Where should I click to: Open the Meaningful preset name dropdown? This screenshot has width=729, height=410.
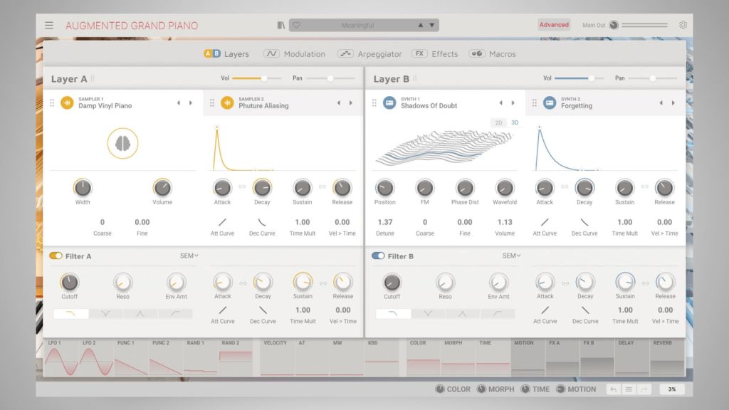point(357,25)
